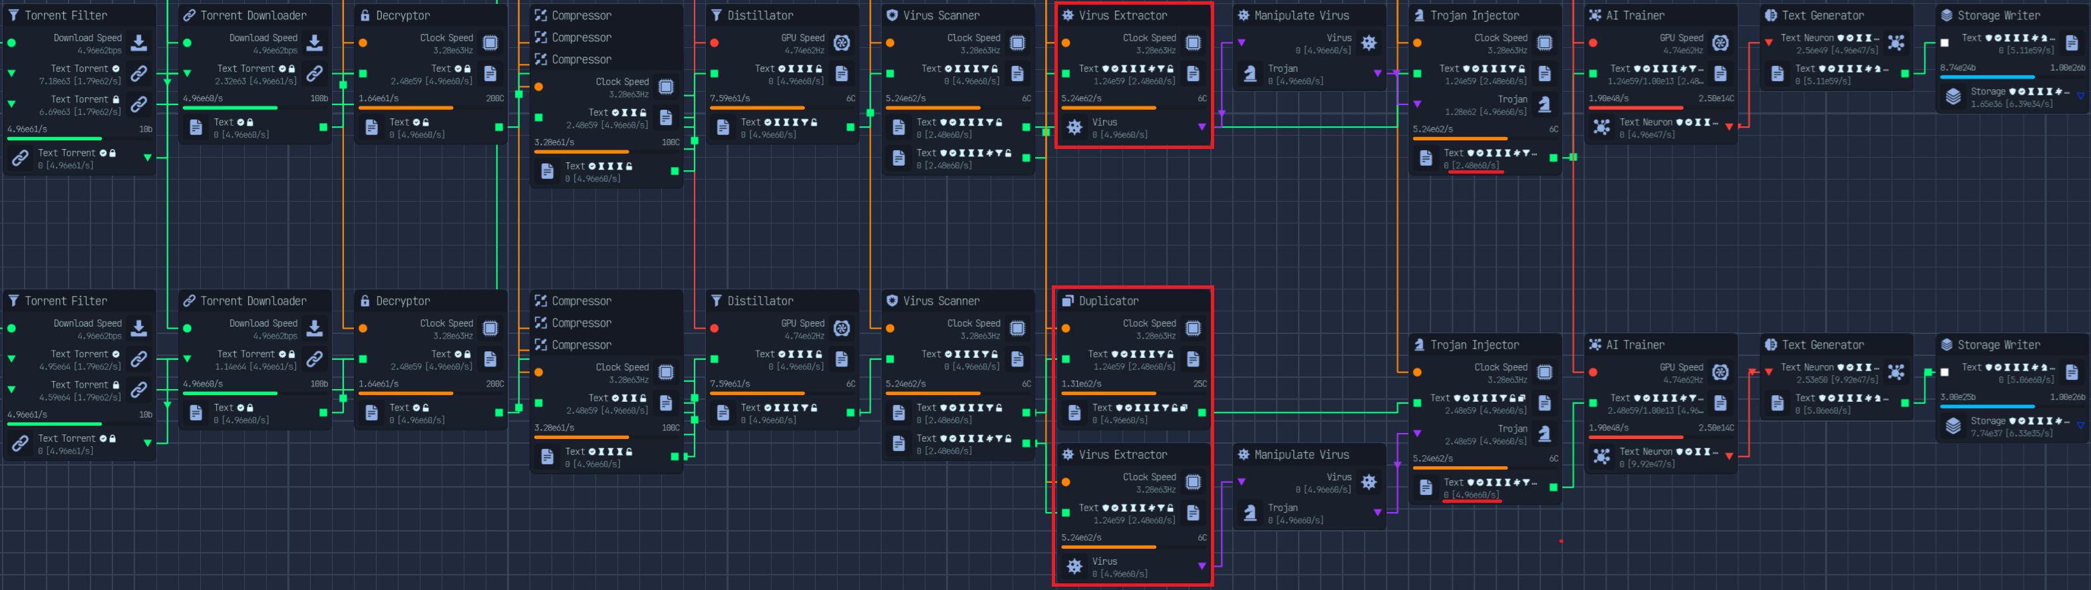Screen dimensions: 2091x590
Task: Select the Clock Speed chip icon in Duplicator
Action: tap(1194, 329)
